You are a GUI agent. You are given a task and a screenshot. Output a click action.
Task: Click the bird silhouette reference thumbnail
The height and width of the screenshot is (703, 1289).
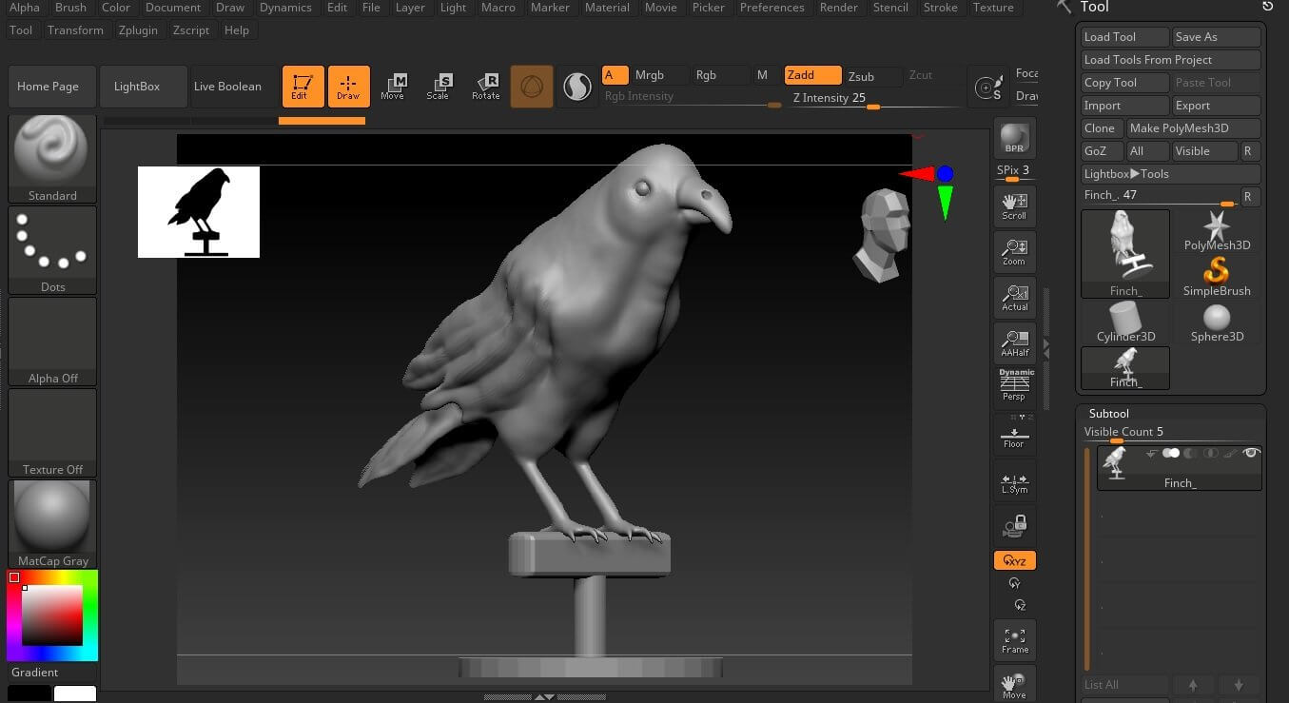pos(199,212)
